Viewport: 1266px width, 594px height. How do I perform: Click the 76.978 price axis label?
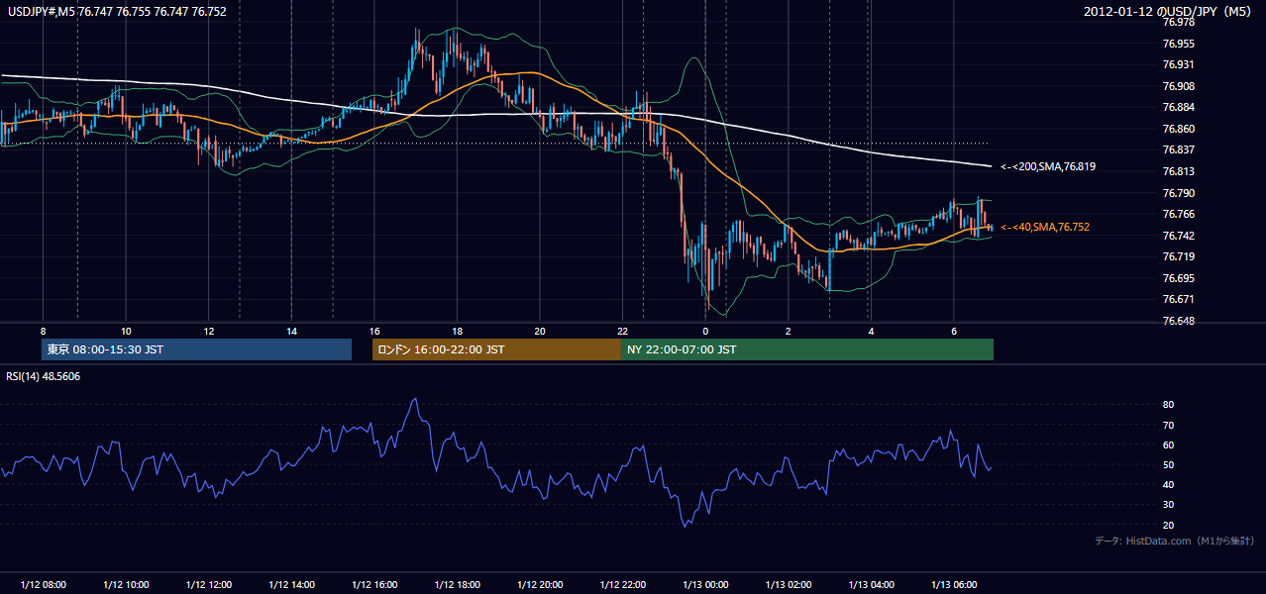click(1178, 22)
